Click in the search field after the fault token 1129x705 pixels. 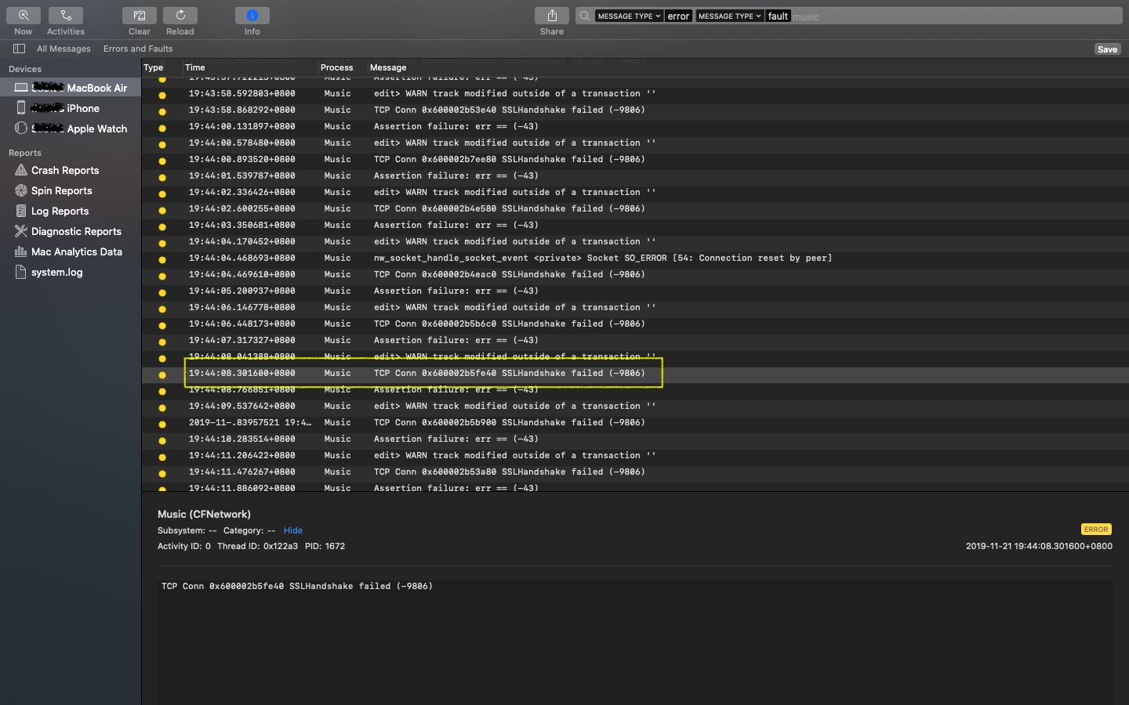[957, 16]
